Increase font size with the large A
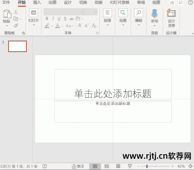This screenshot has height=170, width=194. point(80,26)
